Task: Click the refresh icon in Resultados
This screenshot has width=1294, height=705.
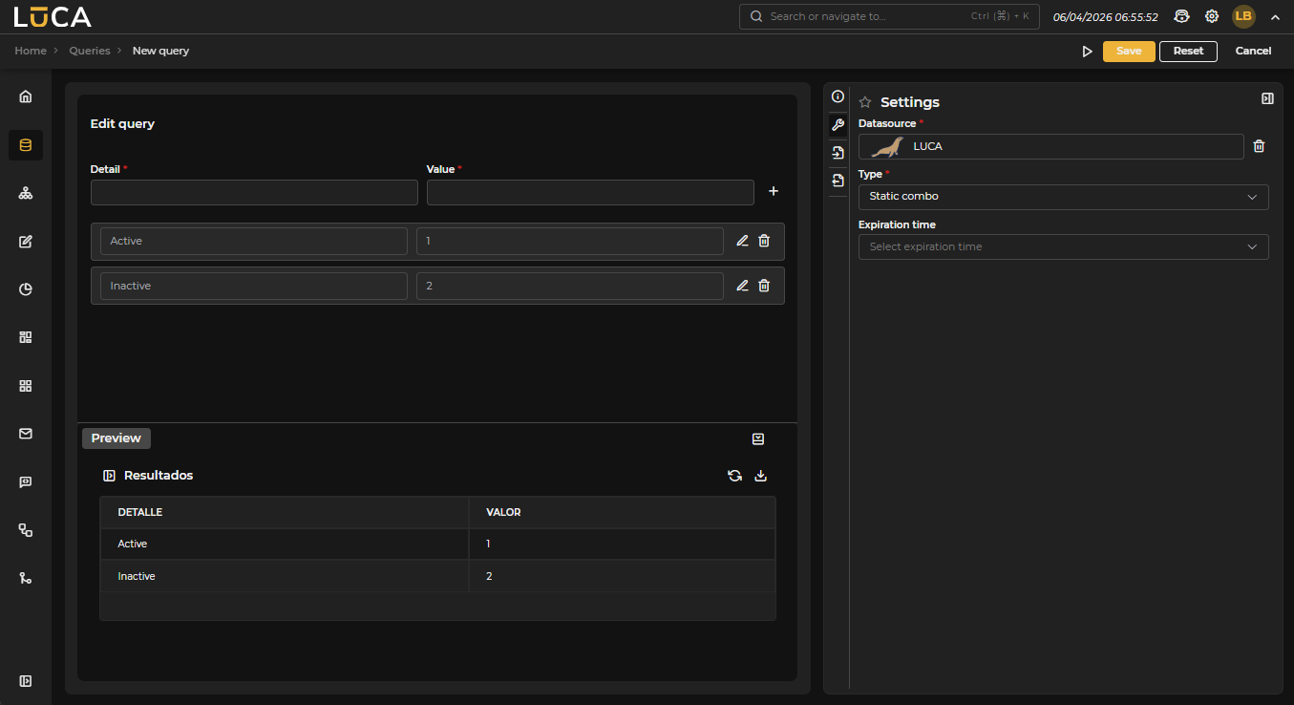Action: (734, 476)
